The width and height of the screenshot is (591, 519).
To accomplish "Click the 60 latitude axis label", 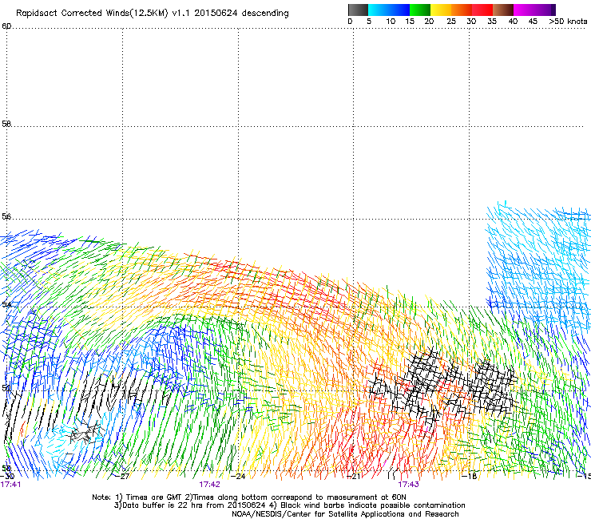I will [6, 26].
